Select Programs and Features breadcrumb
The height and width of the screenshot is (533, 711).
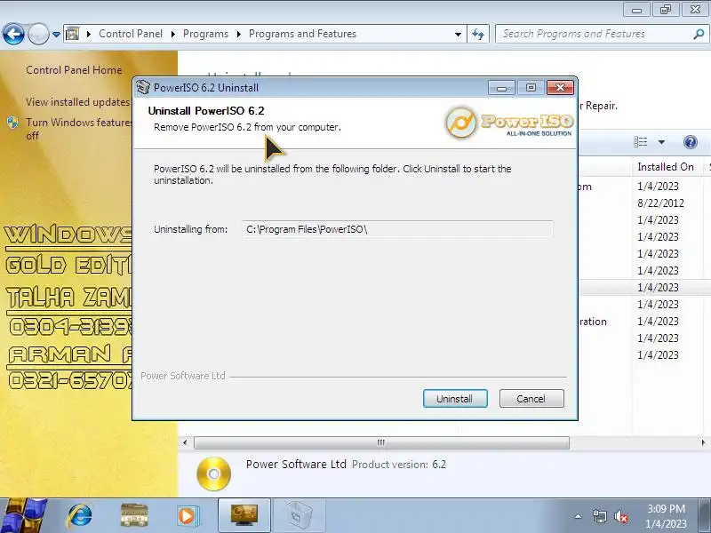point(302,34)
